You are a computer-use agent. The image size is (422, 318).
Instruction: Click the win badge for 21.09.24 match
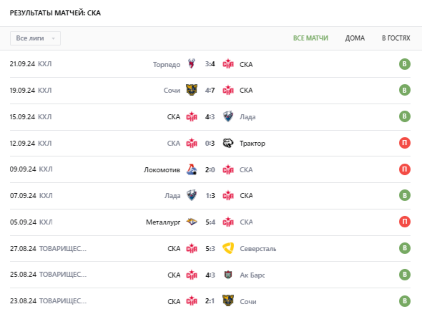point(404,64)
